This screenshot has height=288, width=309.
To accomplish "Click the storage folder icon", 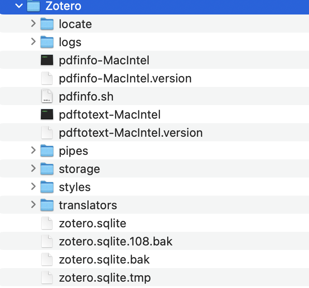I will [x=47, y=169].
